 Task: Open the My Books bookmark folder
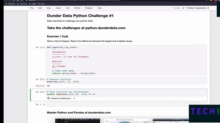pos(10,4)
